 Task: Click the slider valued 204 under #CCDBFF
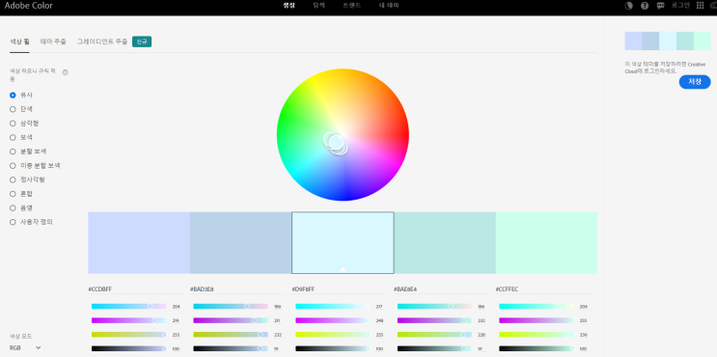click(128, 306)
